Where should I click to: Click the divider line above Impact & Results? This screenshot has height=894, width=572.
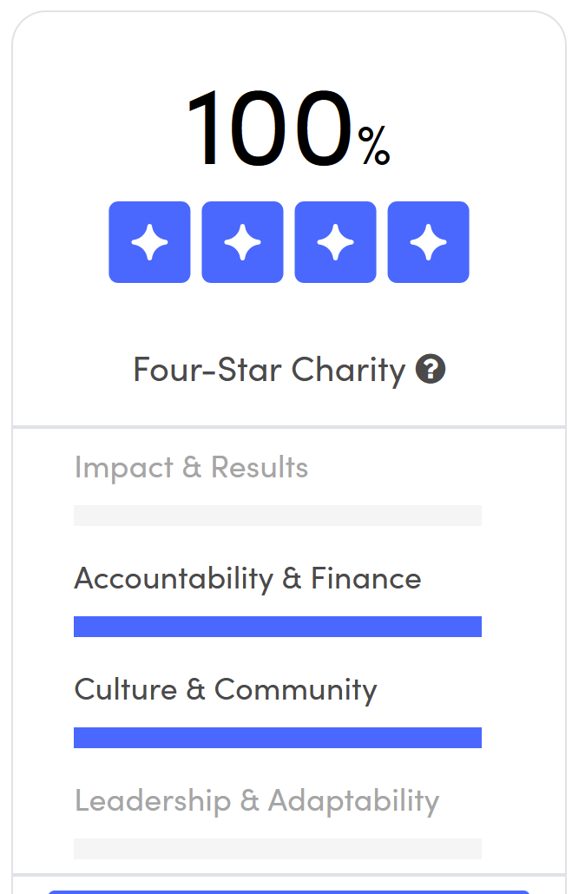[x=289, y=427]
